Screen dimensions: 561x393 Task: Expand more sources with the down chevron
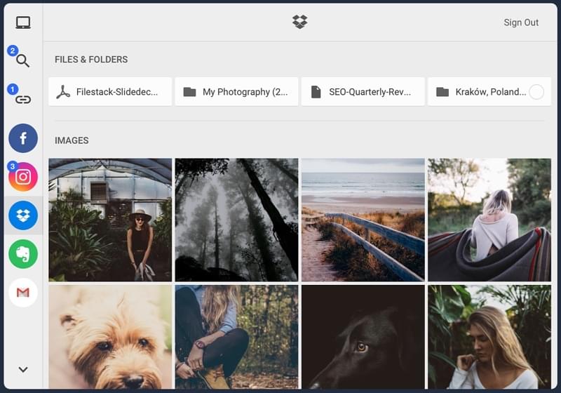(22, 369)
